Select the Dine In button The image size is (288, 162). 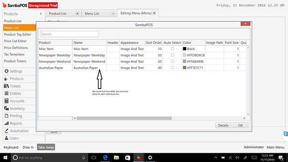pyautogui.click(x=28, y=147)
